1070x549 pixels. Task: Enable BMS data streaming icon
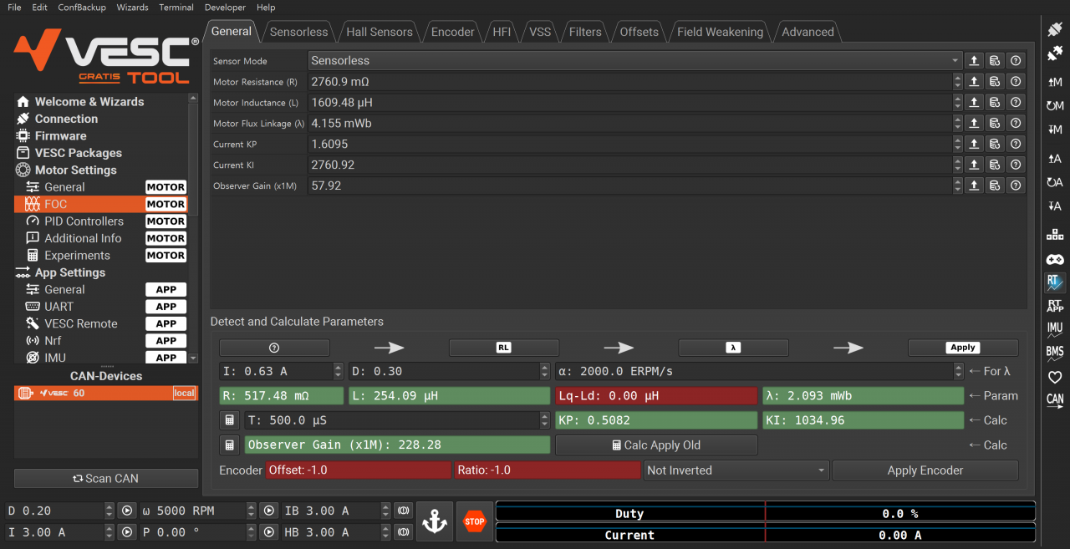point(1055,353)
